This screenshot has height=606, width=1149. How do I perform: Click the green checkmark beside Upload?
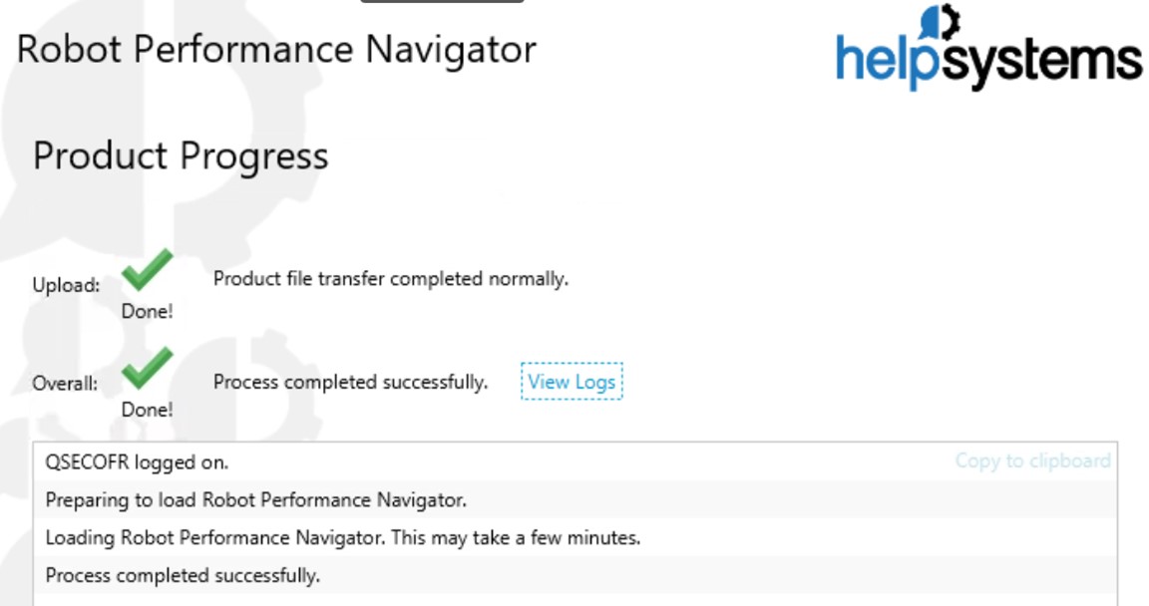pos(147,272)
